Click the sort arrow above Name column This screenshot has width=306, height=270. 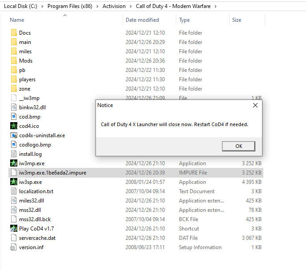tap(65, 15)
